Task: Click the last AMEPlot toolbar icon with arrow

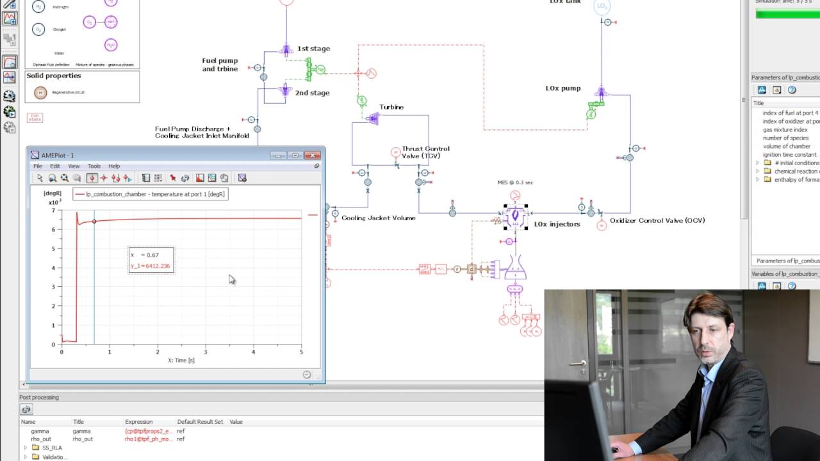Action: pos(242,178)
